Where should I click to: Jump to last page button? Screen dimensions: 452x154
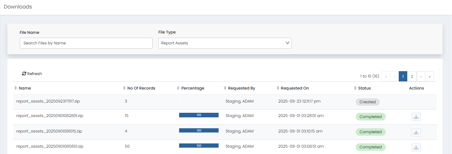click(429, 76)
